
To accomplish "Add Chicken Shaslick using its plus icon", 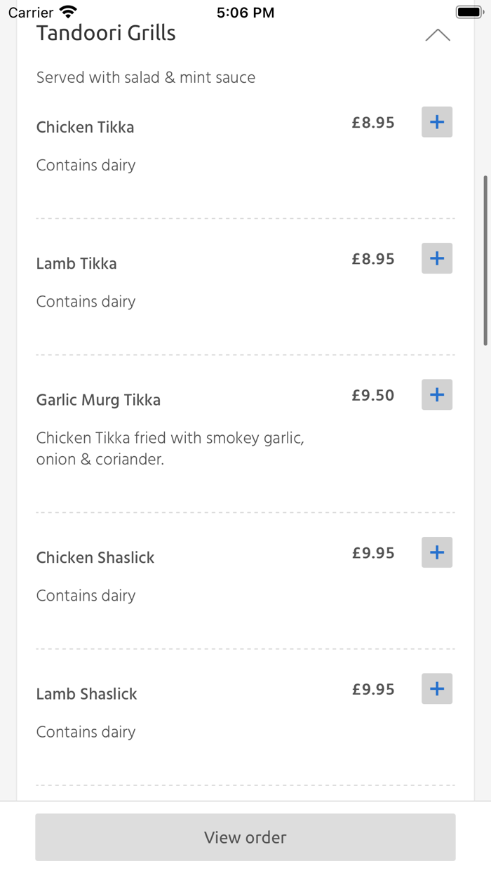I will (x=436, y=552).
